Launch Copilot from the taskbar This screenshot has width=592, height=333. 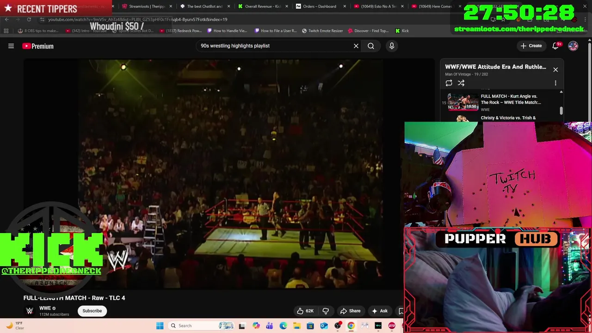[256, 326]
